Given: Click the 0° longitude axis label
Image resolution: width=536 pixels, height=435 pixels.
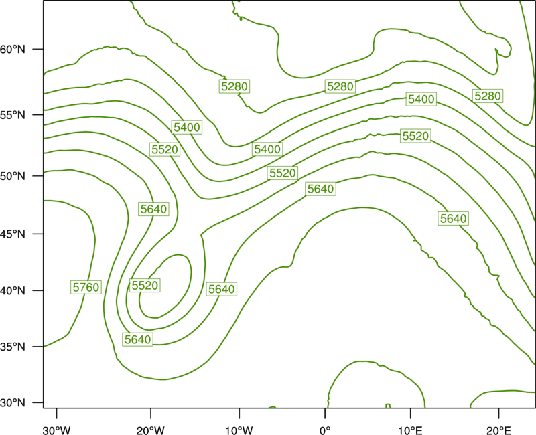Looking at the screenshot, I should tap(325, 430).
